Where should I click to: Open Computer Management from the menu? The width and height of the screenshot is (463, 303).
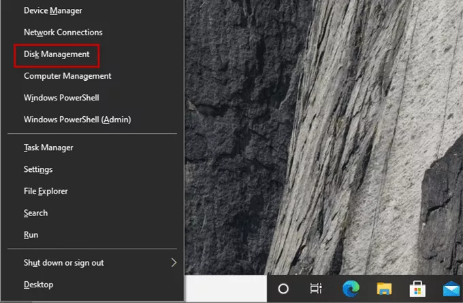(x=67, y=76)
